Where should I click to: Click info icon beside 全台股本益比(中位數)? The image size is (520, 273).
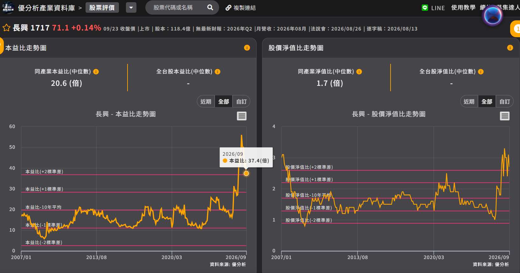click(x=218, y=72)
